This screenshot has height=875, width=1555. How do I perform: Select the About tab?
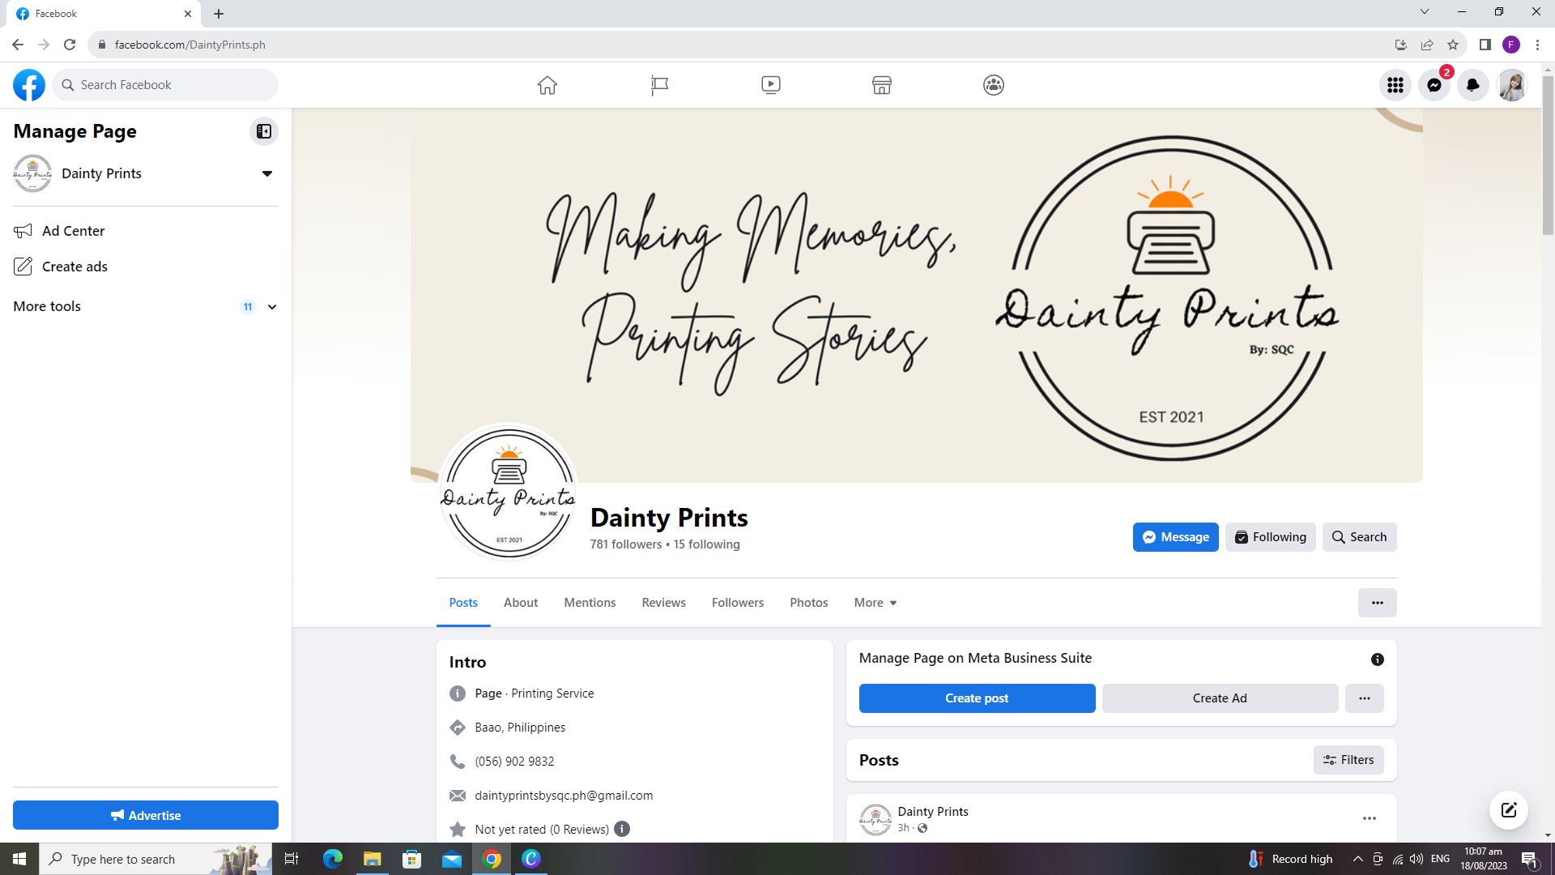pyautogui.click(x=521, y=603)
